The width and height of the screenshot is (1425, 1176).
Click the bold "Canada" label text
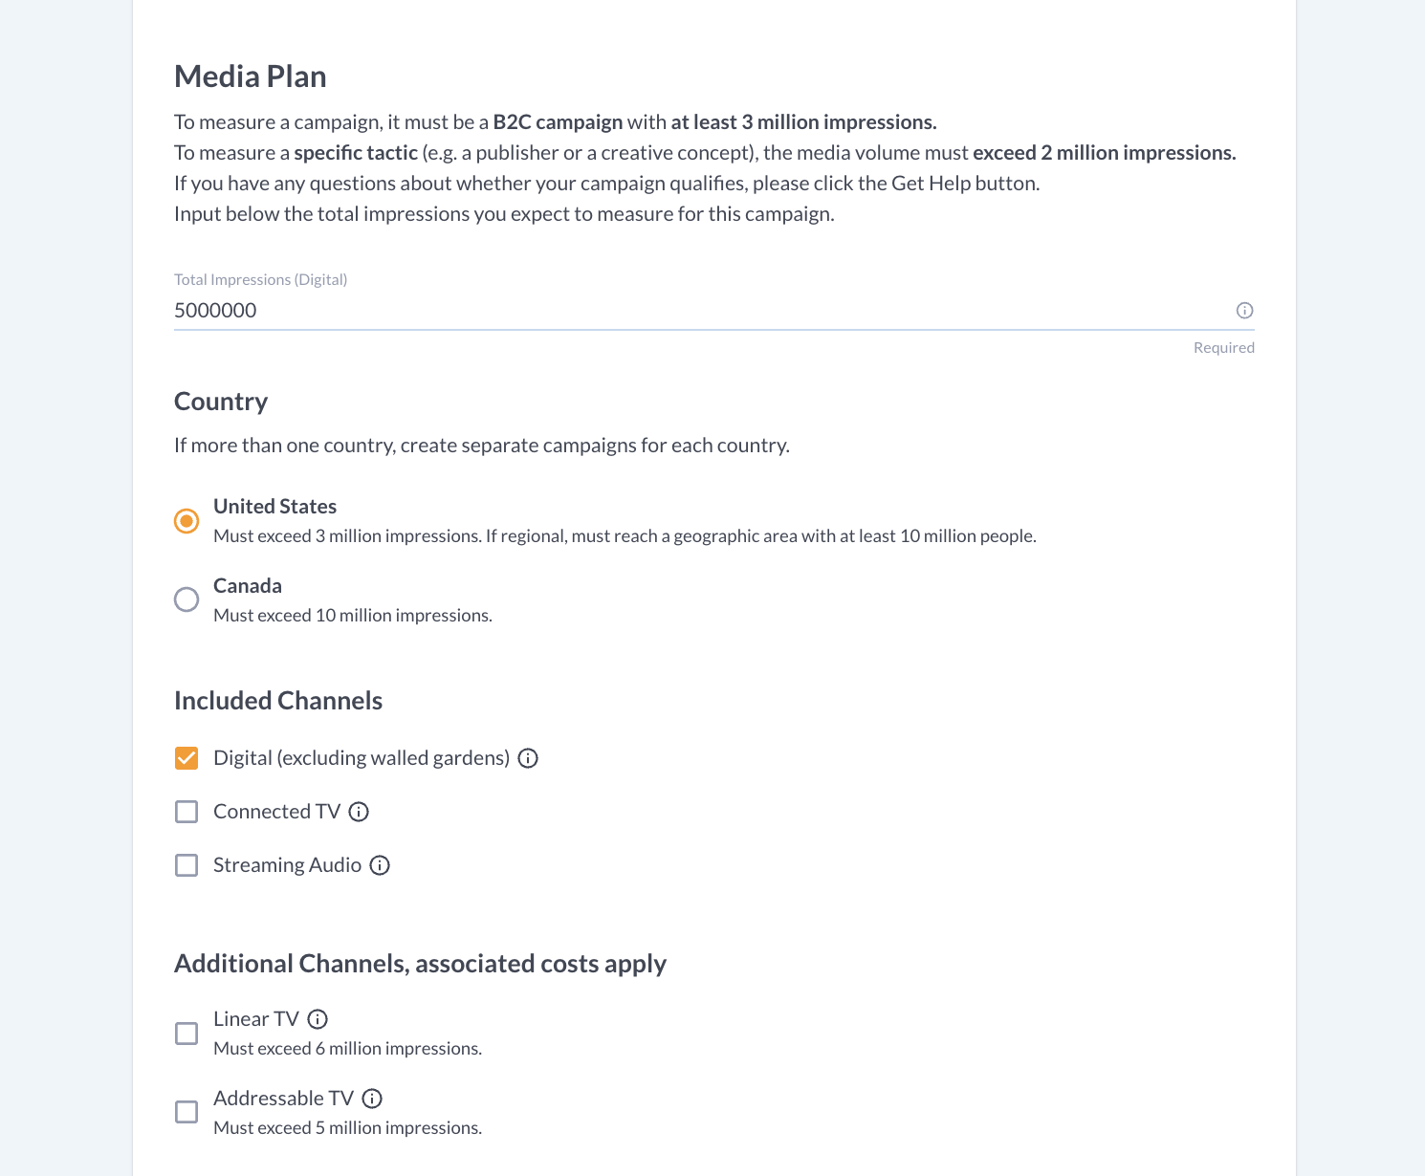tap(248, 586)
